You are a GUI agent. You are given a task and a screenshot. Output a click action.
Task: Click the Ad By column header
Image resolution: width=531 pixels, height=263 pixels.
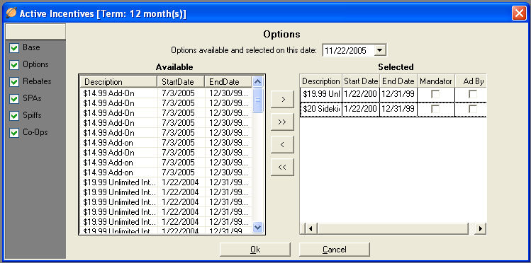coord(471,81)
